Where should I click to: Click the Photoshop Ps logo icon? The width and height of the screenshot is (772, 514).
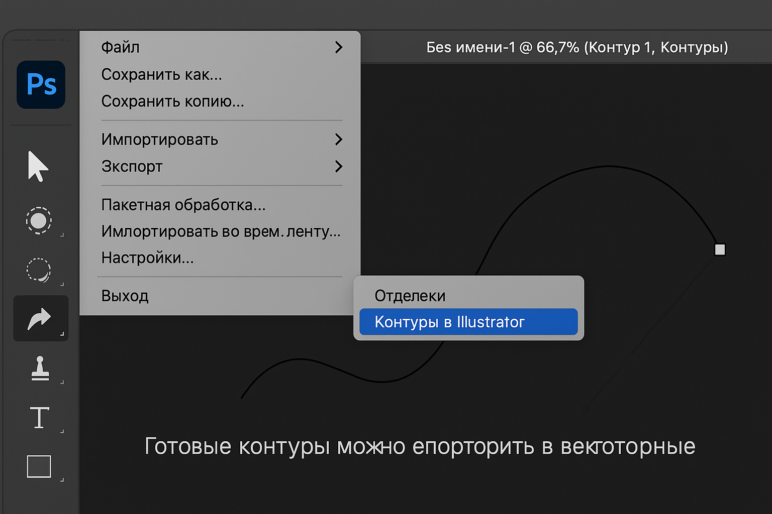(41, 85)
